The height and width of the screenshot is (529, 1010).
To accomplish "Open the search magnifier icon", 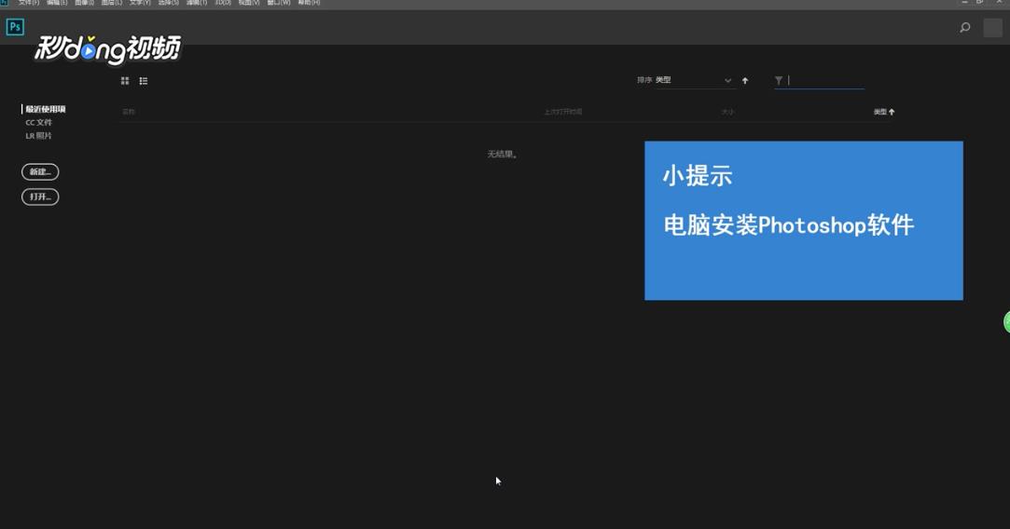I will tap(965, 27).
